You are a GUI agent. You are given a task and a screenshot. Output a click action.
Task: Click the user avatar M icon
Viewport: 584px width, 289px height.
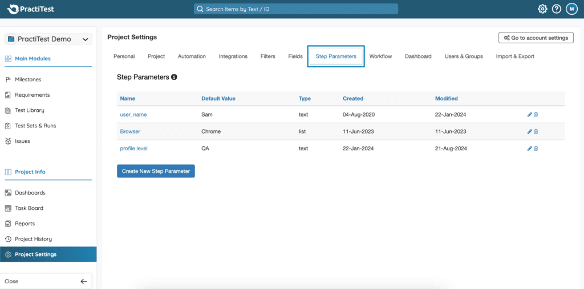571,9
